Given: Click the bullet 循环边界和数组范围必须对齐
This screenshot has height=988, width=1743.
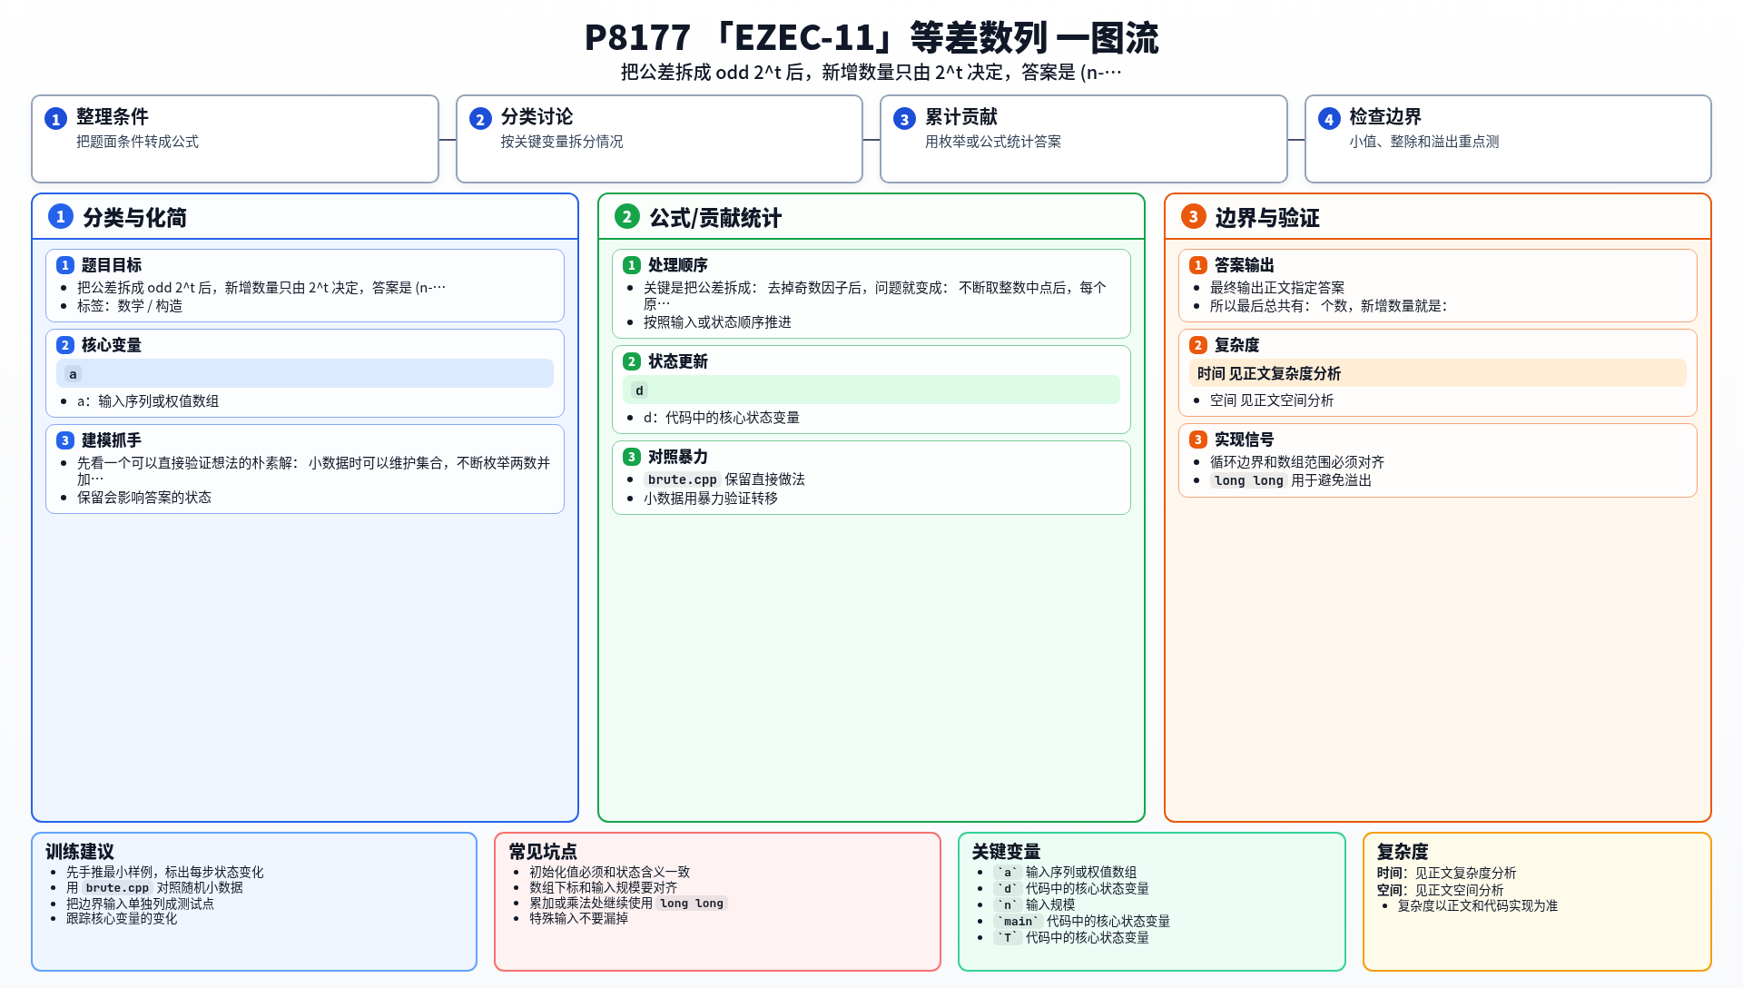Looking at the screenshot, I should (1297, 462).
